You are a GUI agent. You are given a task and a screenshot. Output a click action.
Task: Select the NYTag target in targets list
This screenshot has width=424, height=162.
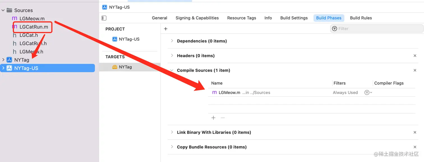(125, 67)
